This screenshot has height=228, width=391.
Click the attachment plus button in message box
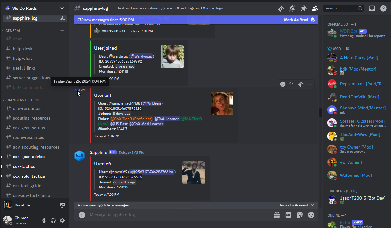pos(82,215)
